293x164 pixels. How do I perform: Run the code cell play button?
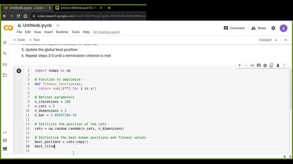click(x=19, y=71)
